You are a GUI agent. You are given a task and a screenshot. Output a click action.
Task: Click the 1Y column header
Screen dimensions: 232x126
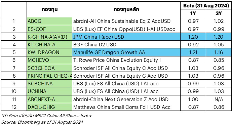[x=193, y=13]
